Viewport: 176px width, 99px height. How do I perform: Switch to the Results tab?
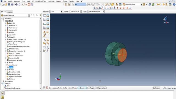click(10, 12)
